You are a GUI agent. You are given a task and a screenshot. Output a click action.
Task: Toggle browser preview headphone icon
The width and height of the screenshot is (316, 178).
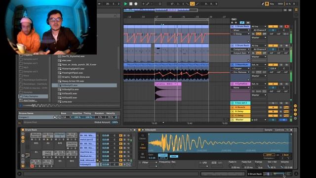coord(20,105)
